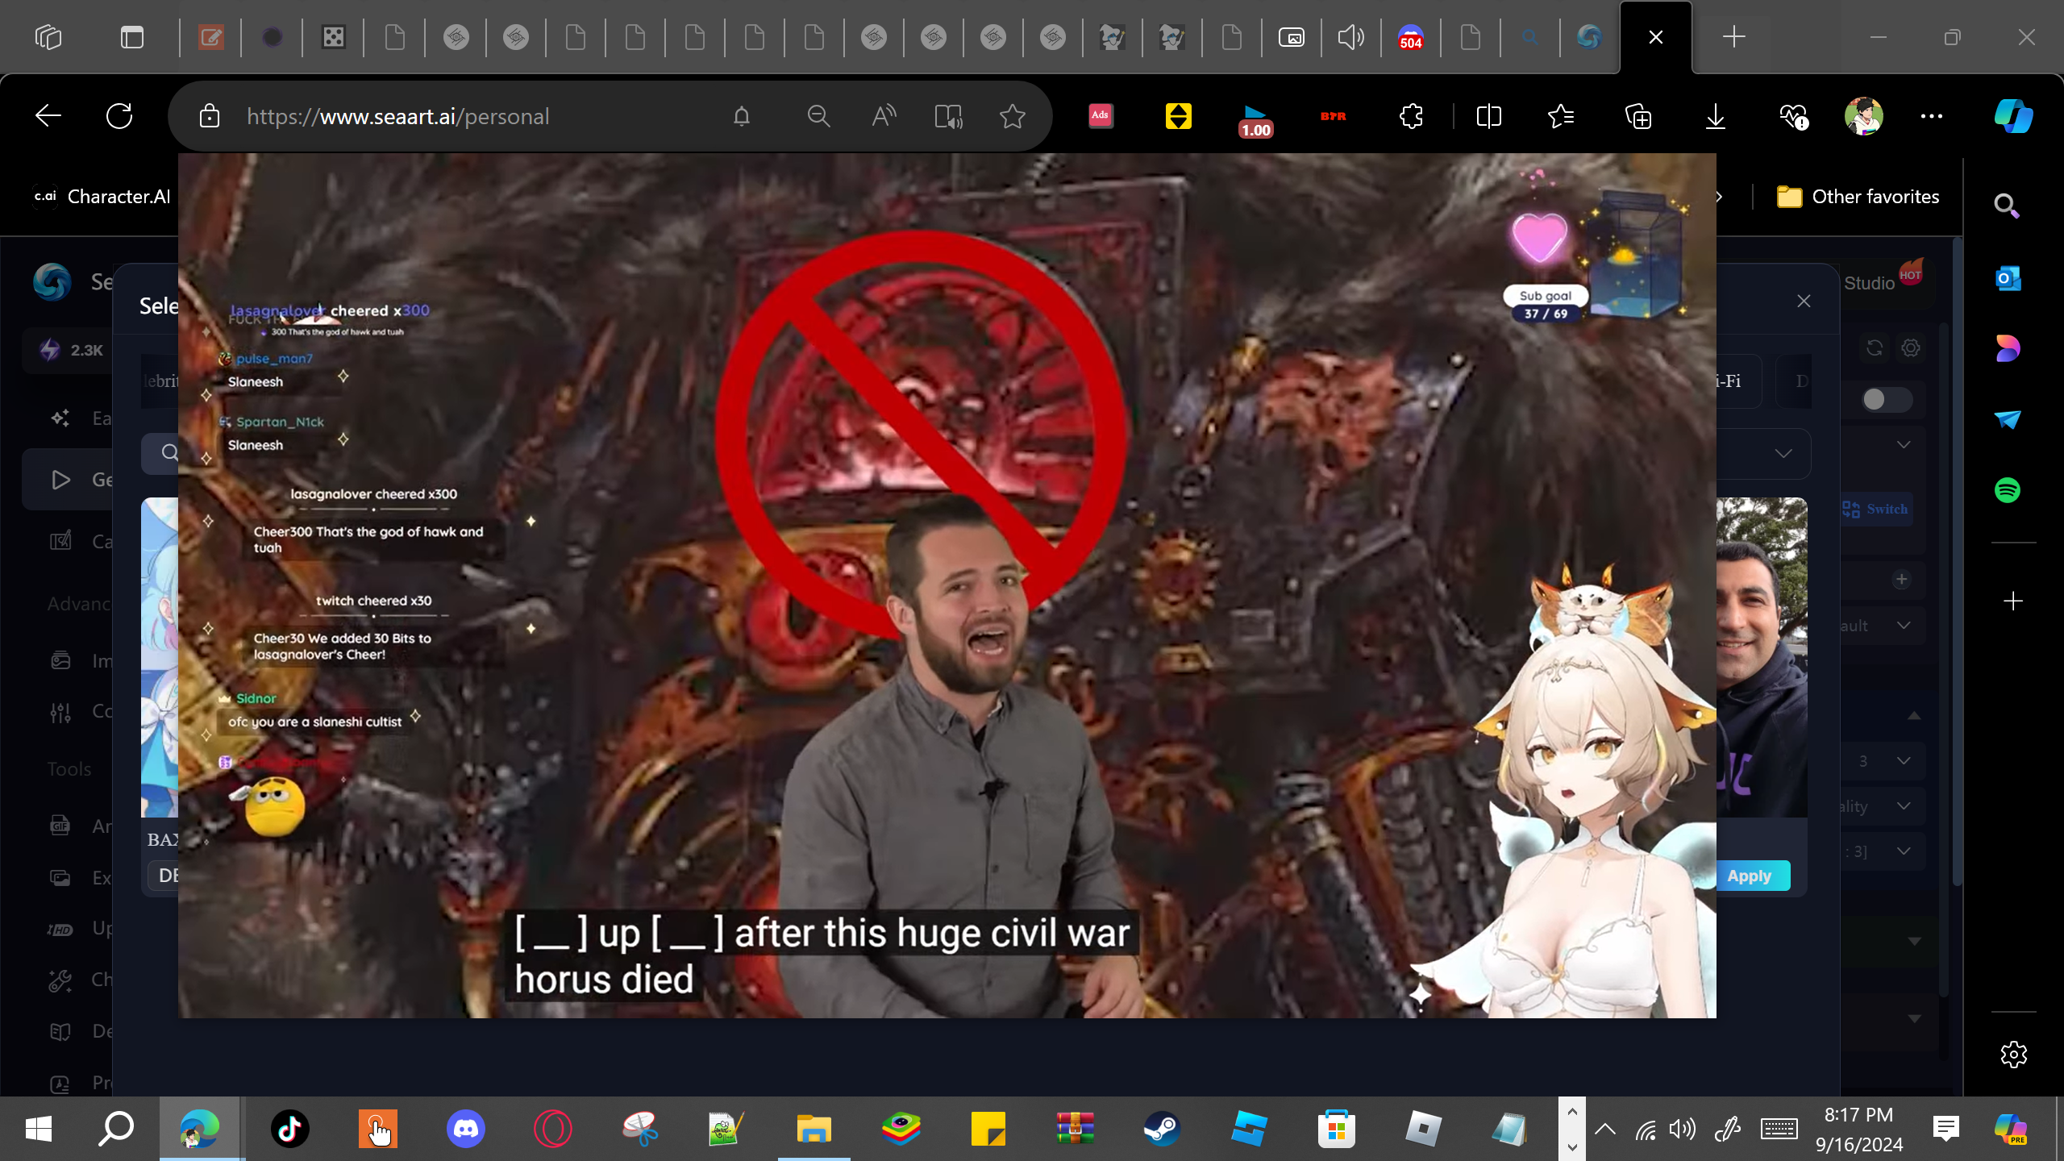2064x1161 pixels.
Task: Switch to the orange pencil icon tab
Action: (211, 37)
